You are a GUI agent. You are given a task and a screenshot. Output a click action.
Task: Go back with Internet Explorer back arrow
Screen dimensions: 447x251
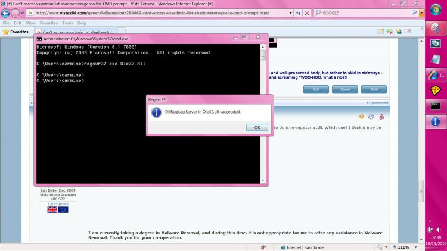coord(5,13)
